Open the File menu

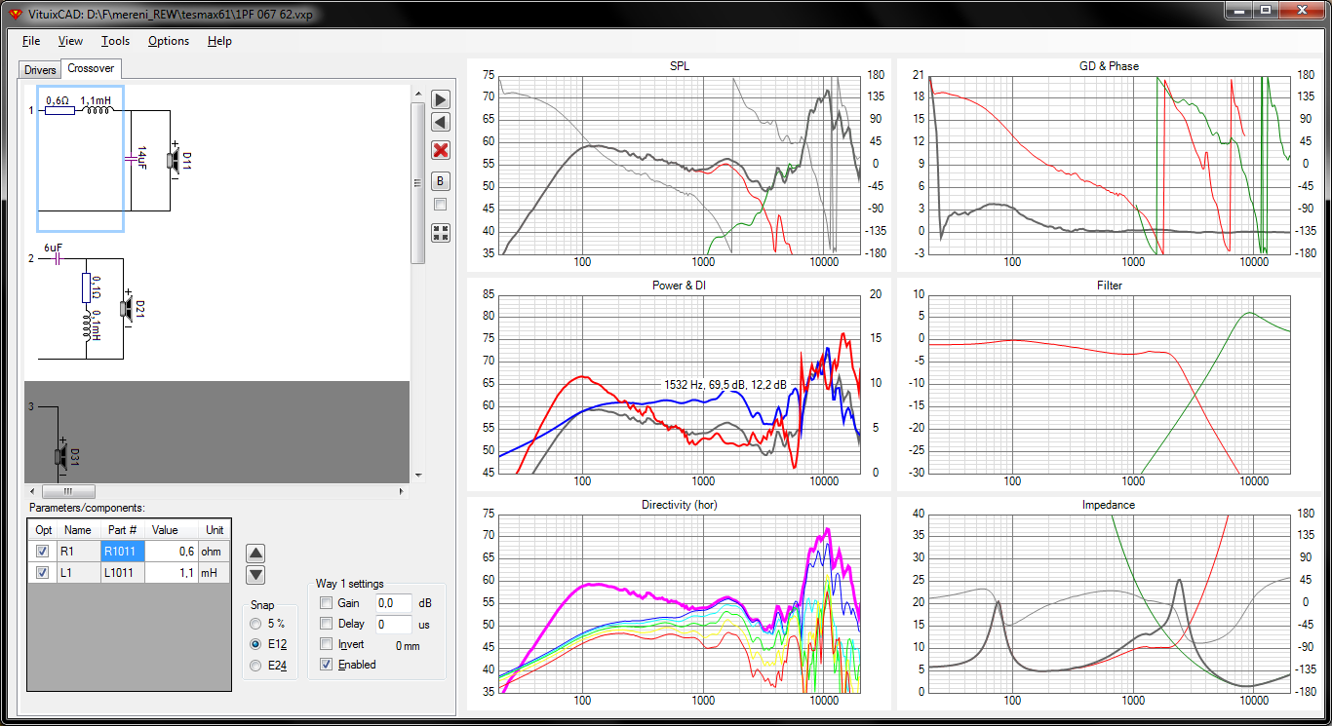pos(31,41)
